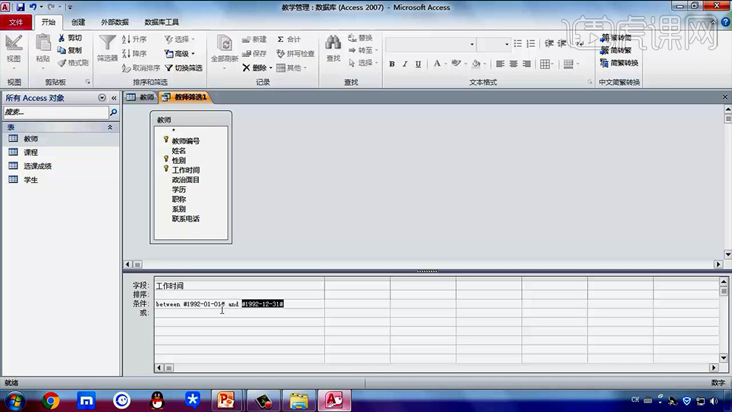The image size is (732, 412).
Task: Convert Simplified to Traditional (简转繁)
Action: pyautogui.click(x=616, y=50)
